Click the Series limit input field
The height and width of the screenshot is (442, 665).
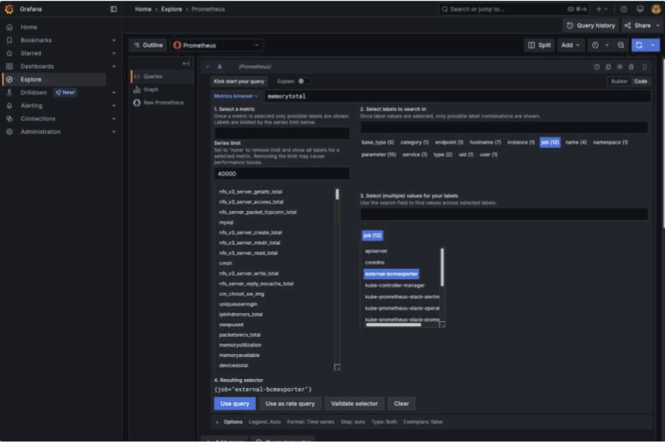coord(281,174)
